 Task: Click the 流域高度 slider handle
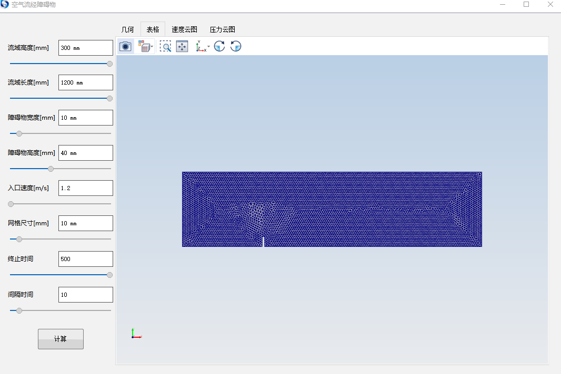109,64
